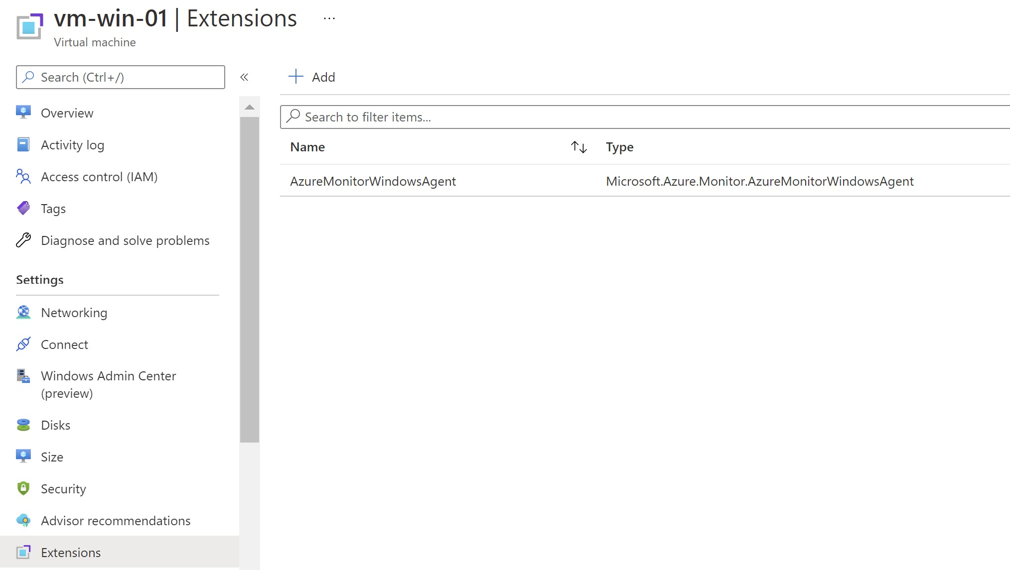Click the Extensions icon in sidebar
The image size is (1010, 570).
coord(23,552)
